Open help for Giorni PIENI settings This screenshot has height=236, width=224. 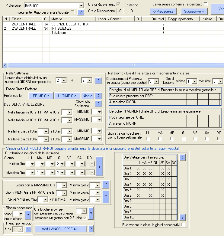[106, 197]
